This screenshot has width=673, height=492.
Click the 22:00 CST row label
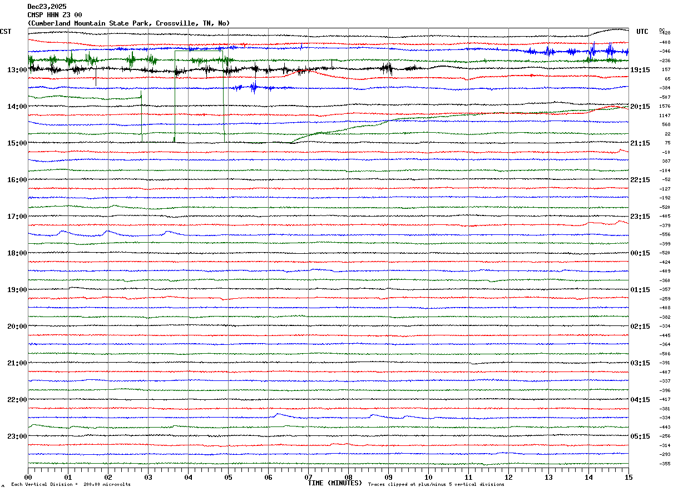(x=17, y=400)
